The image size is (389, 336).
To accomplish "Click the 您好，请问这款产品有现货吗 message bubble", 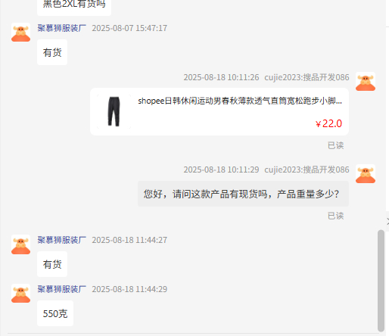I will pyautogui.click(x=243, y=194).
